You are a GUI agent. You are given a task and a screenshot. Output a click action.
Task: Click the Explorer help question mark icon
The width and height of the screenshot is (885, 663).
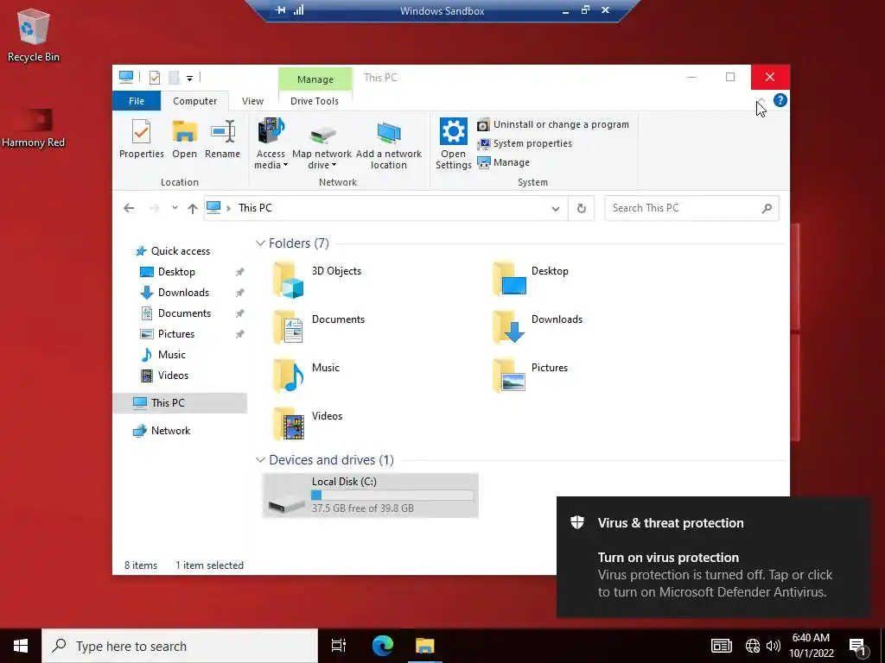pos(780,100)
